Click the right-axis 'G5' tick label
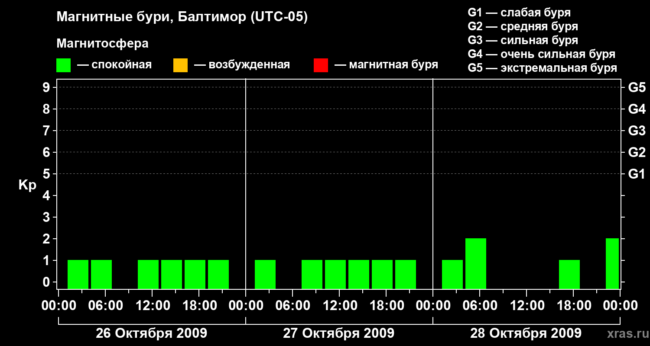The image size is (650, 346). coord(637,87)
